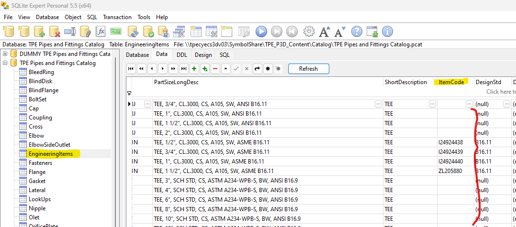Viewport: 516px width, 227px height.
Task: Increase font size with large A icon
Action: coord(325,32)
